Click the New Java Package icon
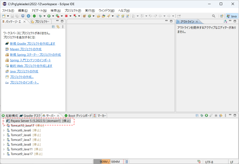The image size is (239, 164). point(85,16)
